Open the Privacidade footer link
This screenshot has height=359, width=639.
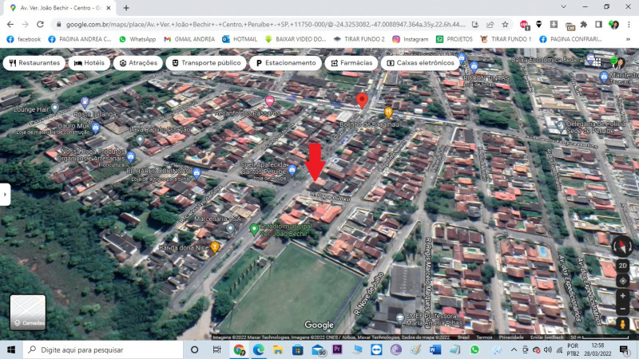[x=511, y=337]
